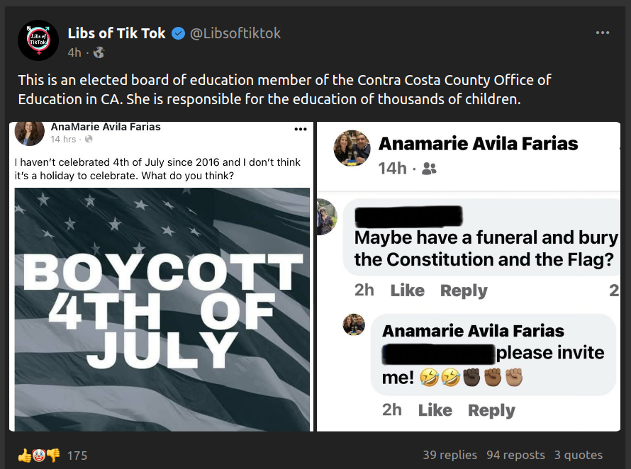Click Like under the 'please invite me' reply
Screen dimensions: 631x469
click(435, 410)
